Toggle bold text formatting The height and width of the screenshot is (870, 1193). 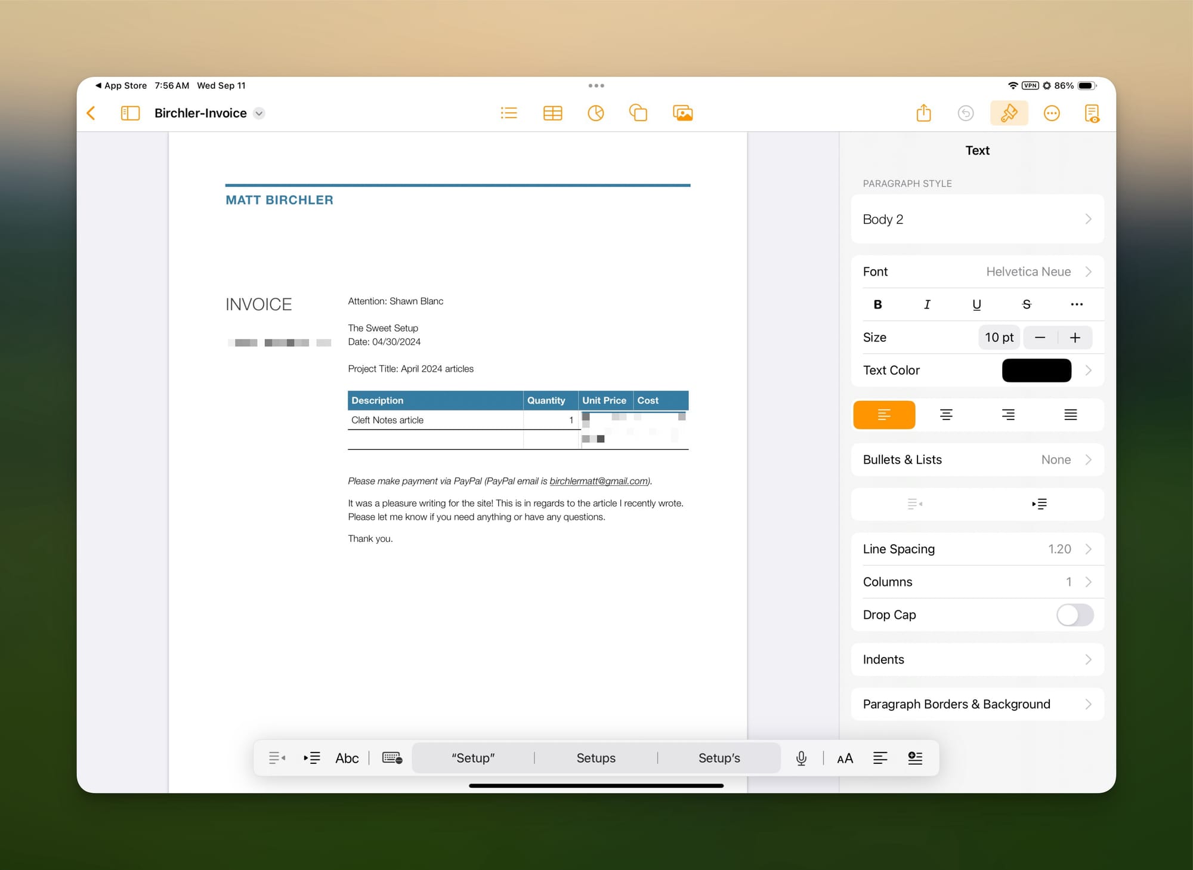coord(877,304)
